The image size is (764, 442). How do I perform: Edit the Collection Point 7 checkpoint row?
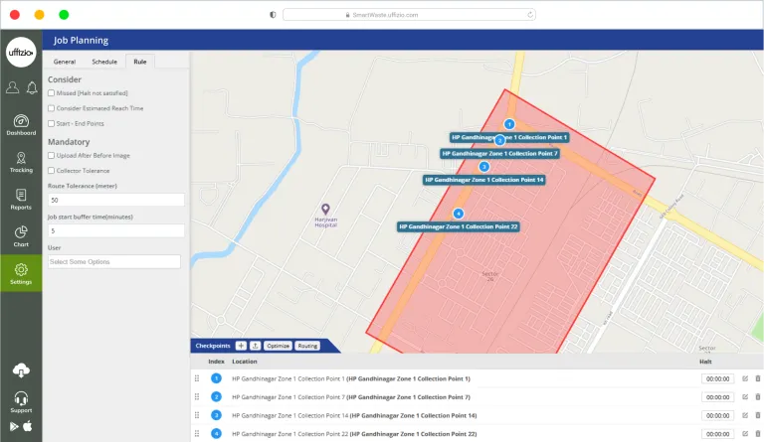tap(744, 397)
